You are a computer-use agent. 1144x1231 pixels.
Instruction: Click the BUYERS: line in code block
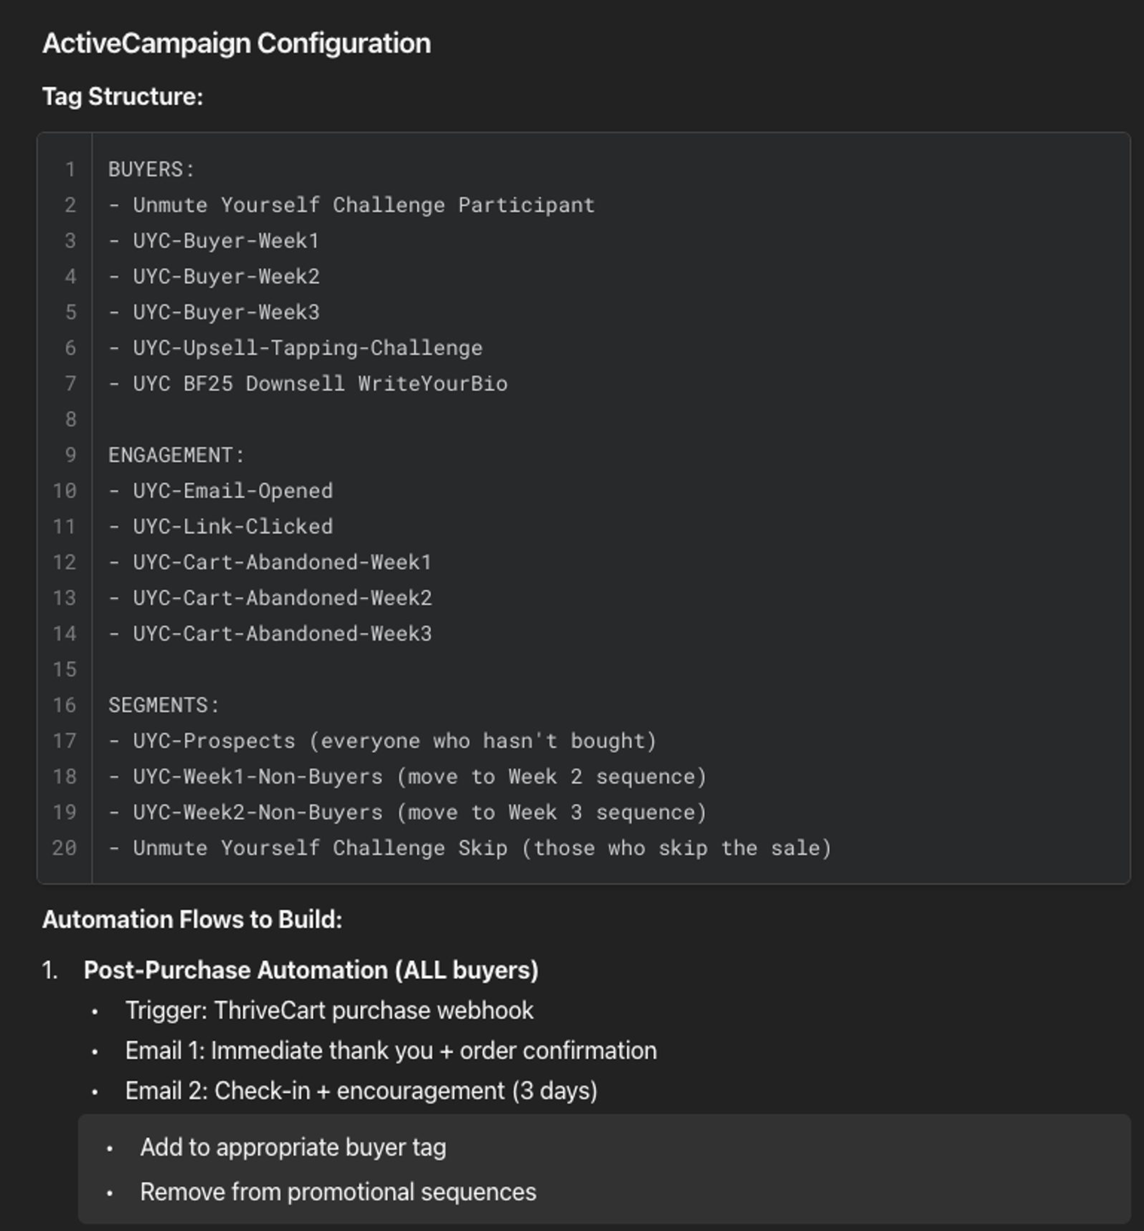pos(152,169)
